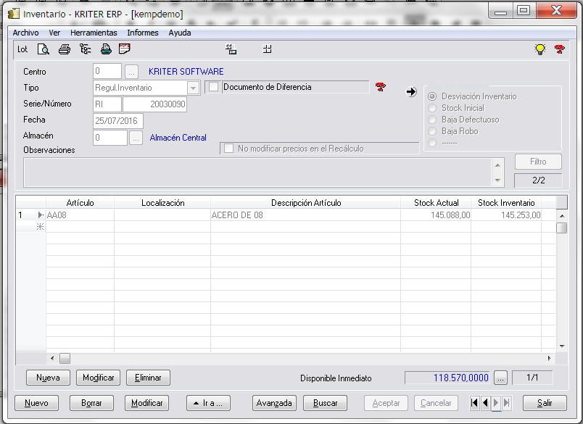Click Serie number field 20030090
The width and height of the screenshot is (583, 424).
[154, 104]
